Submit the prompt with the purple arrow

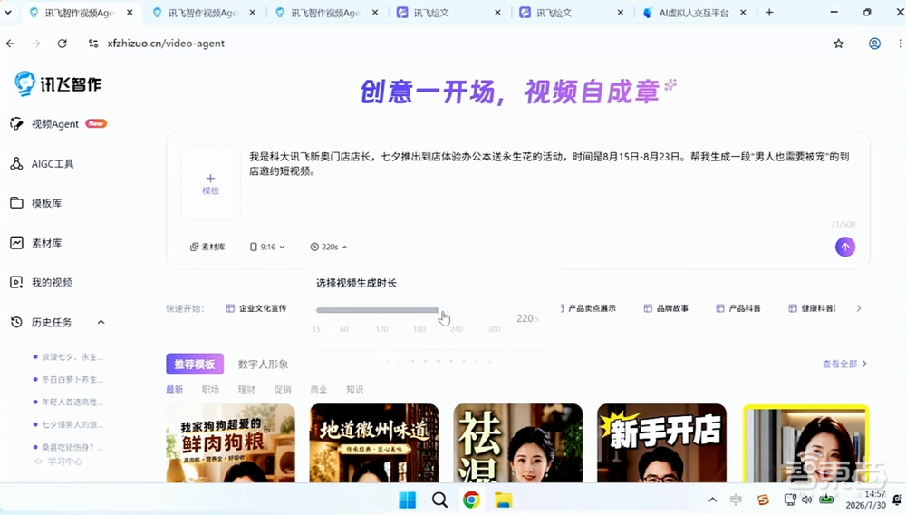click(844, 247)
